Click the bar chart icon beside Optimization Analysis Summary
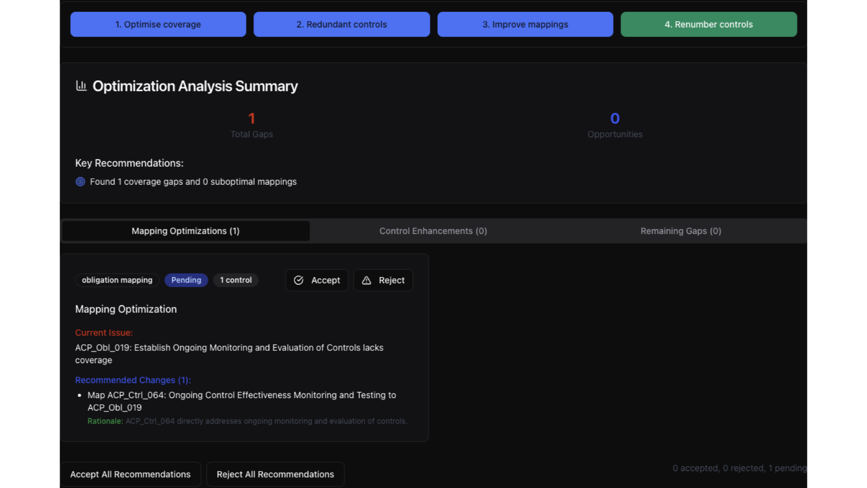This screenshot has width=867, height=488. pos(81,86)
